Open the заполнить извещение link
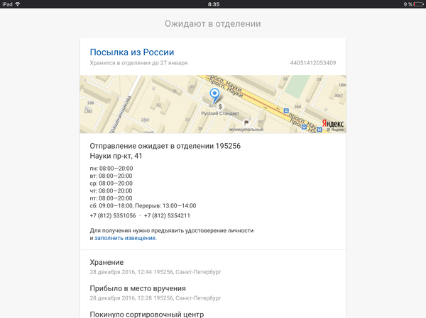The width and height of the screenshot is (426, 318). click(x=125, y=238)
